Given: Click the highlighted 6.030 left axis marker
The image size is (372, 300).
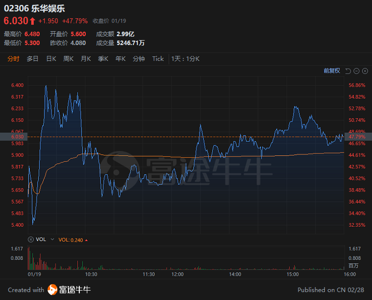Looking at the screenshot, I should tap(13, 137).
